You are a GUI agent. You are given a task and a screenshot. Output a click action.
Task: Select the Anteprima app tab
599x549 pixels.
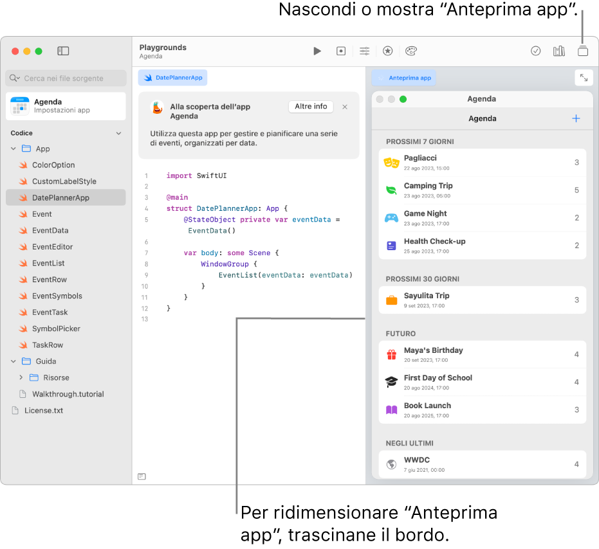[404, 78]
